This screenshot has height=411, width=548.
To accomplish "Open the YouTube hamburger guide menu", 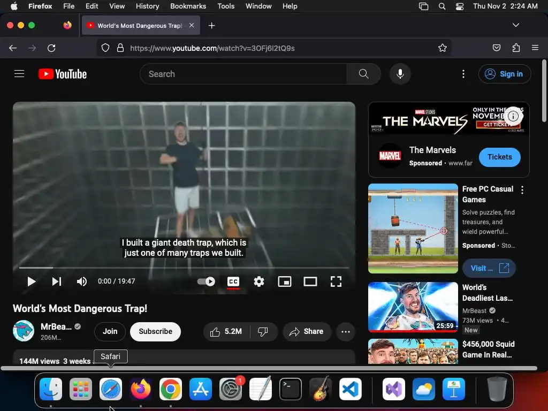I will coord(19,74).
